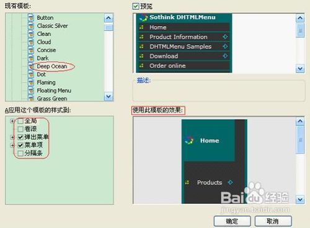Select the Cloud template name
Image resolution: width=310 pixels, height=228 pixels.
(x=44, y=42)
